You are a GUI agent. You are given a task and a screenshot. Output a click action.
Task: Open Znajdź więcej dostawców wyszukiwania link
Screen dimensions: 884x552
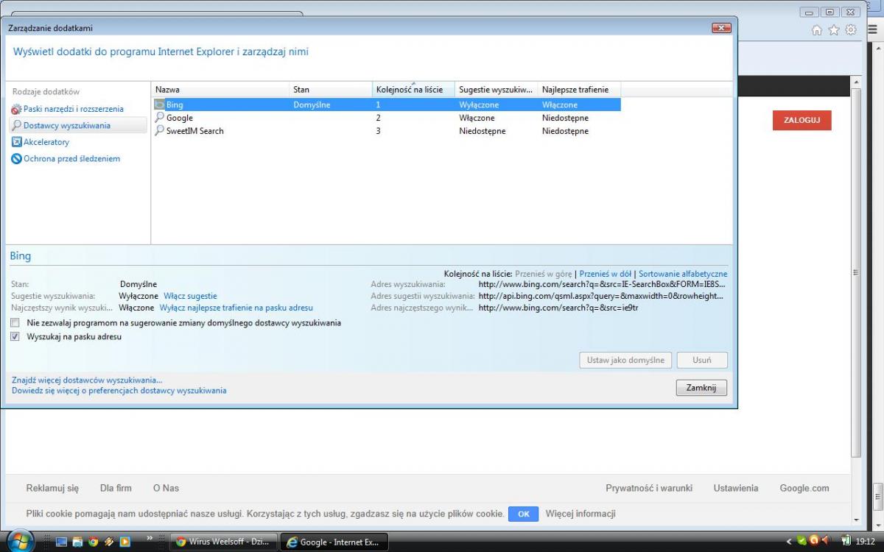pos(87,380)
